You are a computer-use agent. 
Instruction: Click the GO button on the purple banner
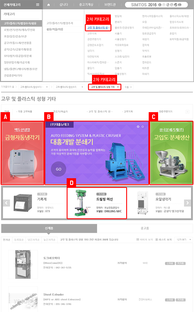pyautogui.click(x=59, y=169)
